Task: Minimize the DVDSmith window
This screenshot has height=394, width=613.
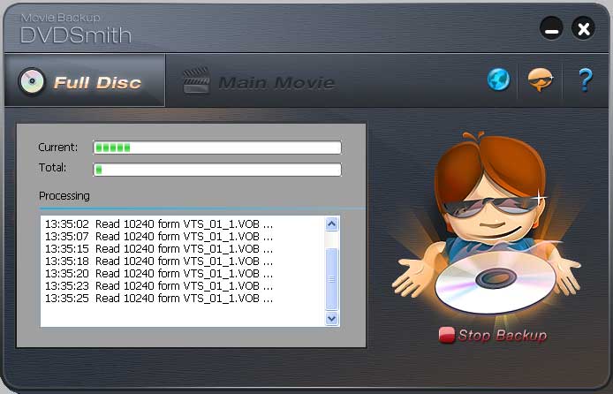Action: 551,28
